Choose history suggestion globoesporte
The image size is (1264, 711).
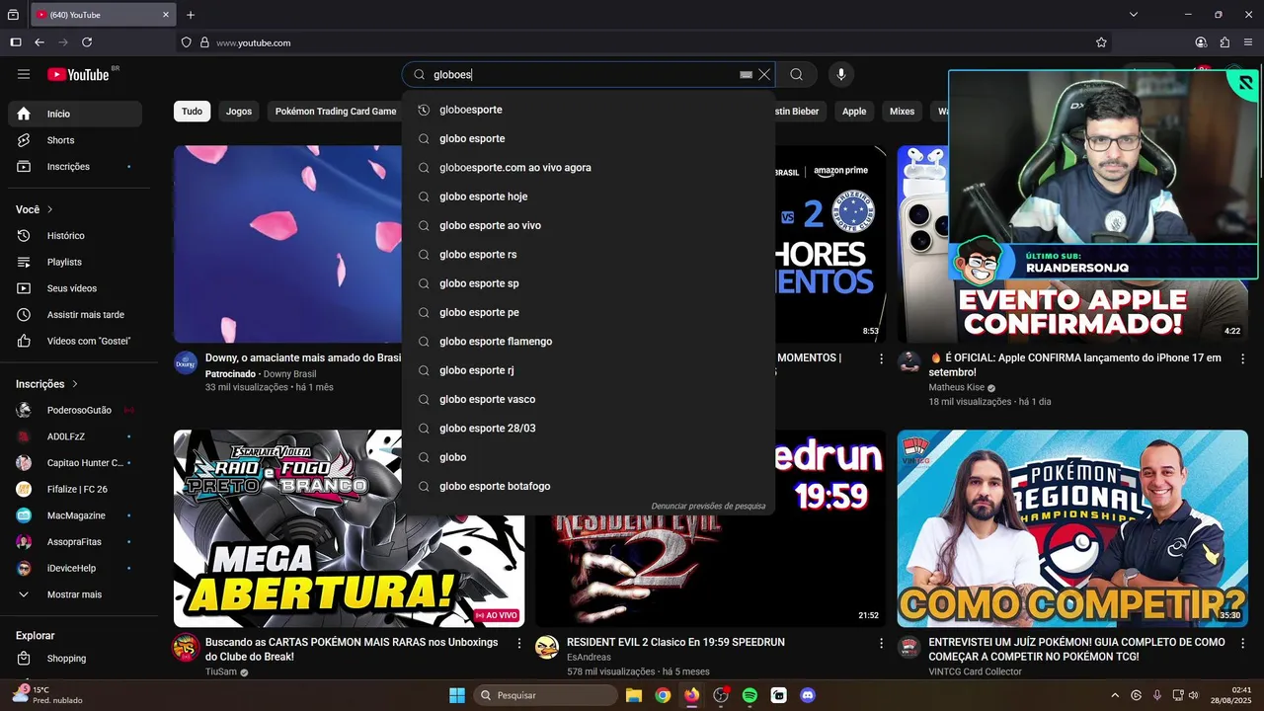pyautogui.click(x=589, y=110)
